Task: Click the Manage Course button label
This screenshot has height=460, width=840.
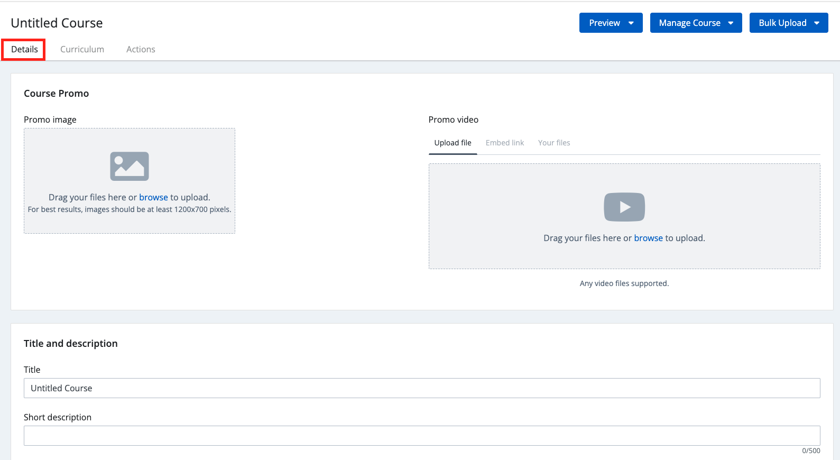Action: click(x=689, y=23)
